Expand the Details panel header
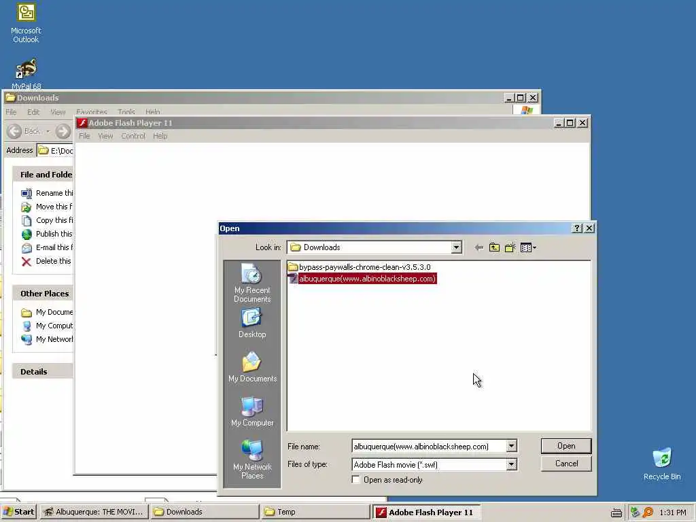The width and height of the screenshot is (696, 522). 43,372
